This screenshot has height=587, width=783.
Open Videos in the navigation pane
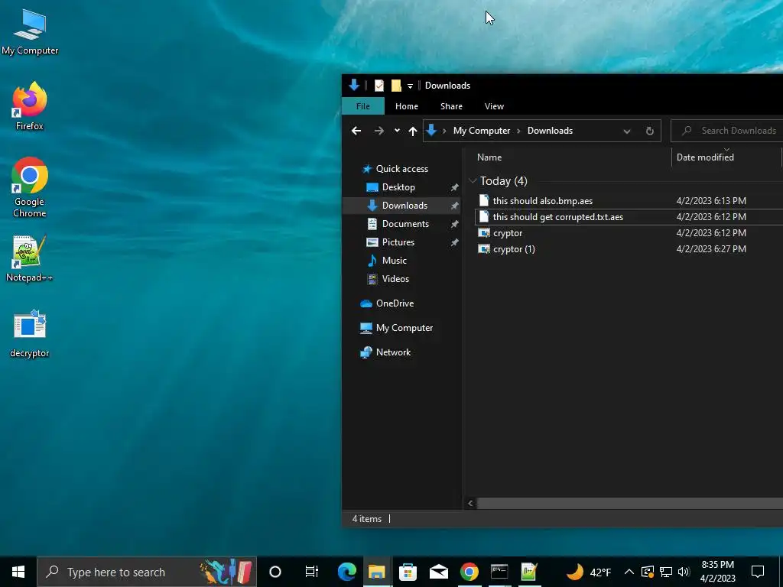[395, 279]
